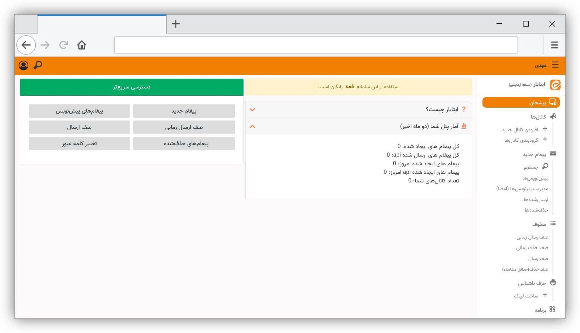Open صف‌ارسال sidebar item

click(538, 259)
